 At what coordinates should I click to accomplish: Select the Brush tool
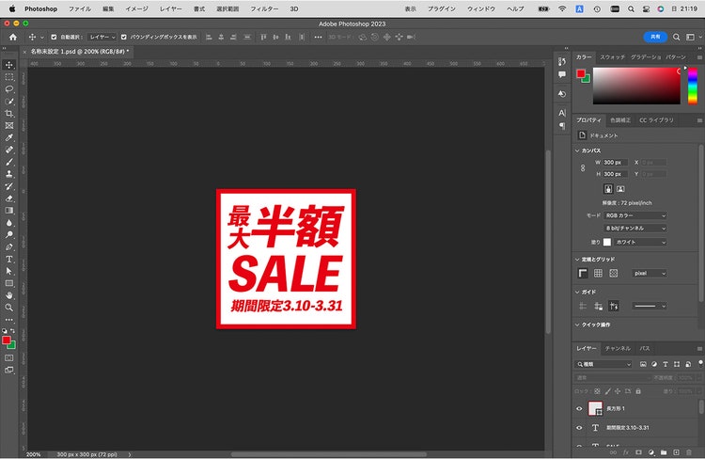9,162
